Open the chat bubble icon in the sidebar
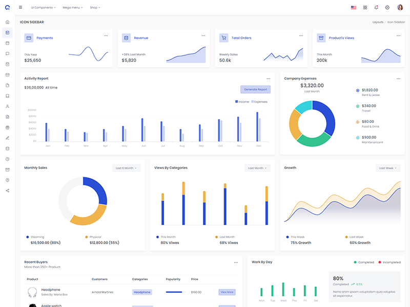This screenshot has height=307, width=410. [x=7, y=54]
